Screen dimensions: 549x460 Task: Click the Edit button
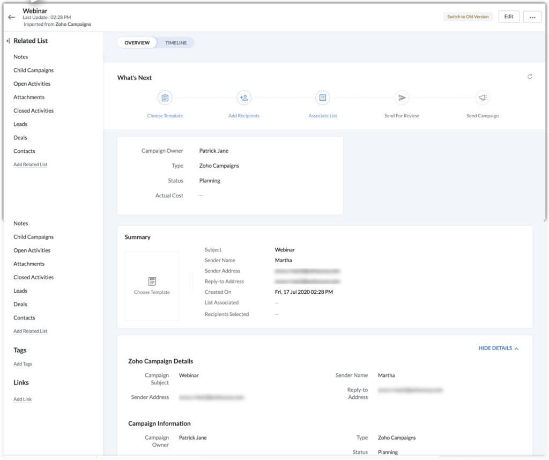[x=508, y=16]
